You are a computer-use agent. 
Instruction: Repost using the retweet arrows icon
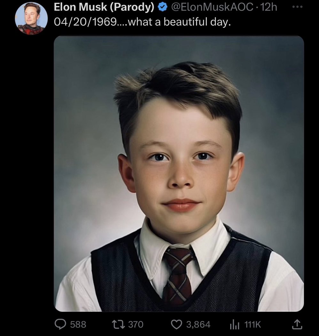pyautogui.click(x=118, y=324)
